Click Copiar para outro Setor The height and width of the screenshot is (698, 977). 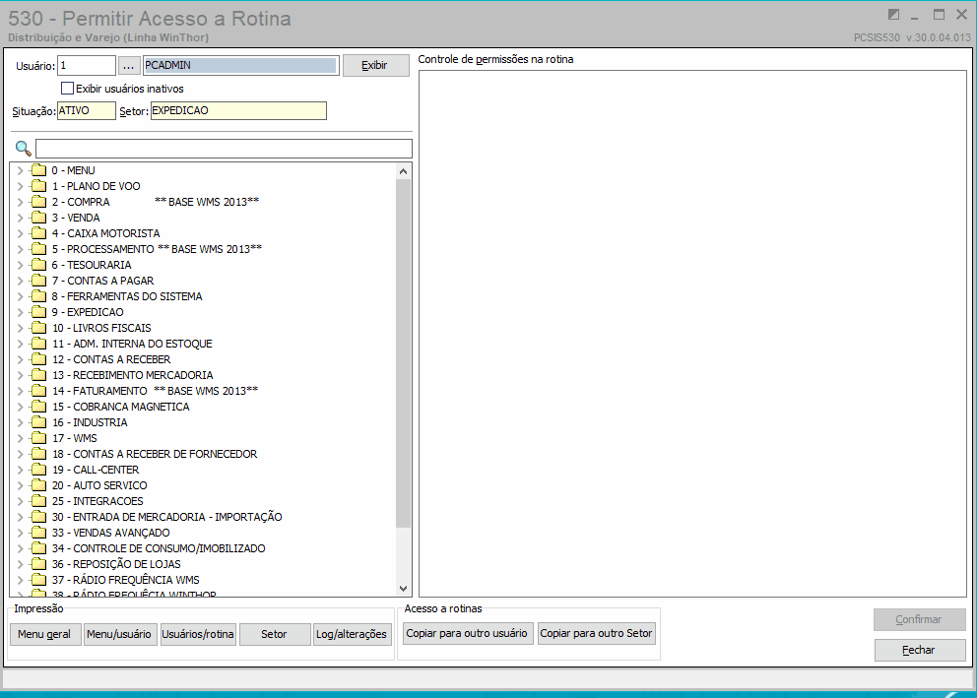point(596,633)
